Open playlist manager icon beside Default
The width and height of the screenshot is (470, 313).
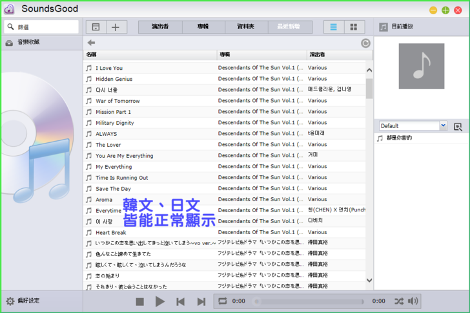pos(458,126)
